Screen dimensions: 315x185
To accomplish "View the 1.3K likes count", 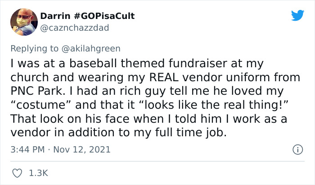I will [x=38, y=173].
